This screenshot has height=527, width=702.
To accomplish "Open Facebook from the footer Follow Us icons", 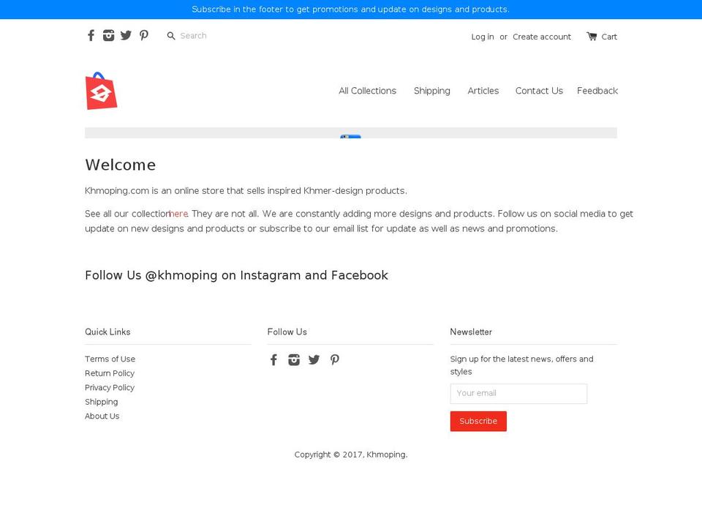I will pos(273,359).
